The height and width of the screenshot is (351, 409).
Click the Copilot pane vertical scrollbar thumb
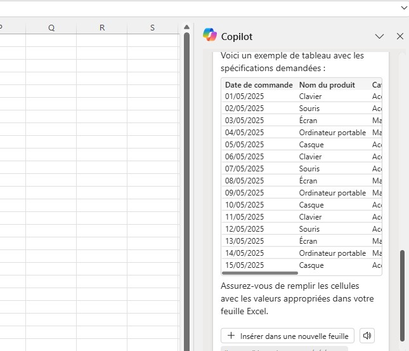tap(401, 295)
